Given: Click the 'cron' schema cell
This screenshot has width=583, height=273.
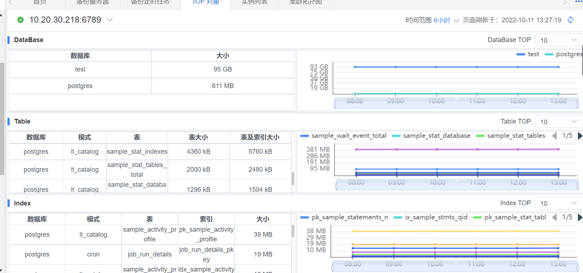Looking at the screenshot, I should pyautogui.click(x=93, y=254).
